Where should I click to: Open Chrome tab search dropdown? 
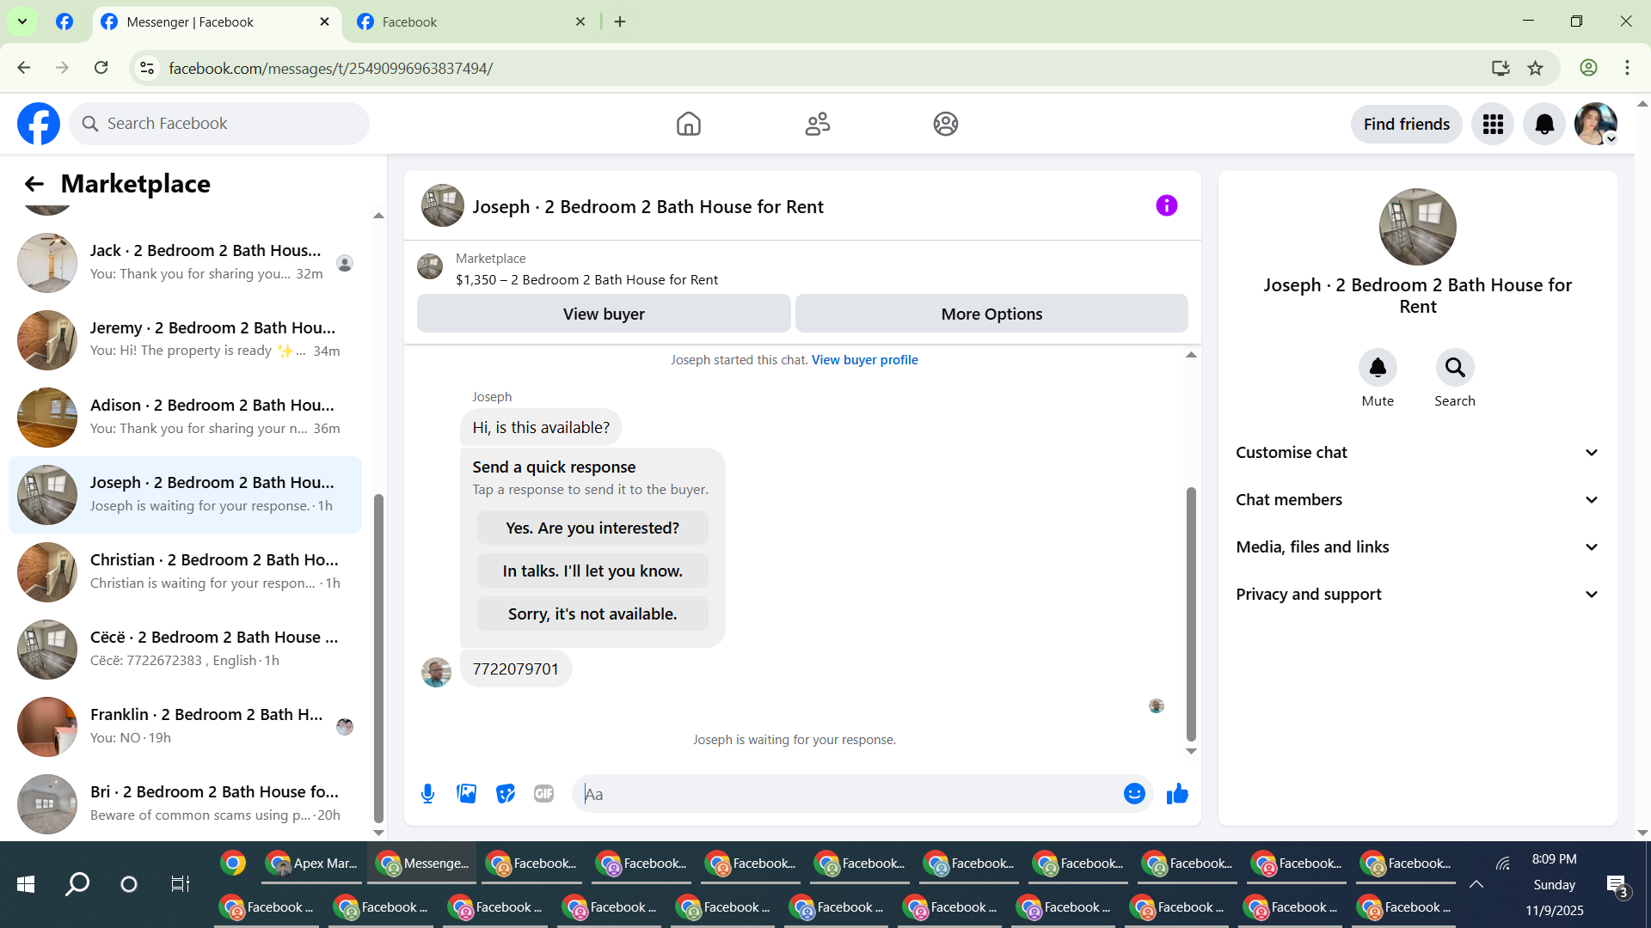click(22, 21)
